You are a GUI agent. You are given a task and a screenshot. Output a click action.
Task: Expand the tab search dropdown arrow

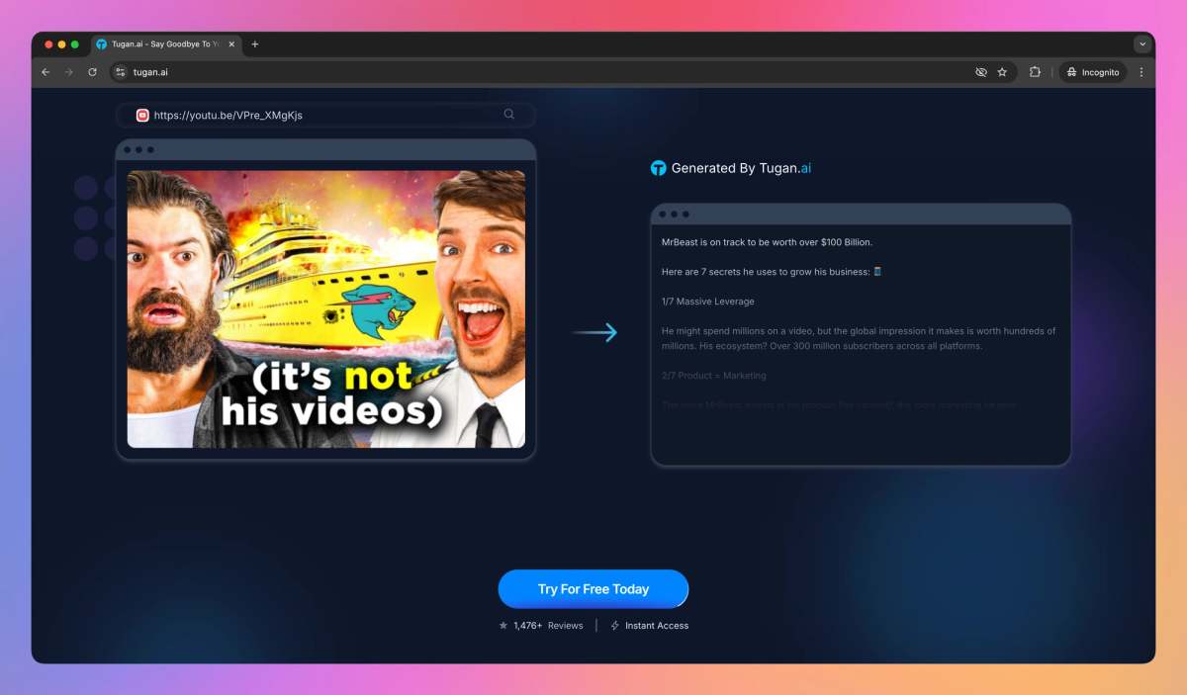coord(1142,44)
